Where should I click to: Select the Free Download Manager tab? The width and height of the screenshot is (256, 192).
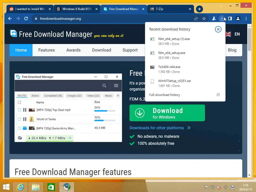click(123, 9)
